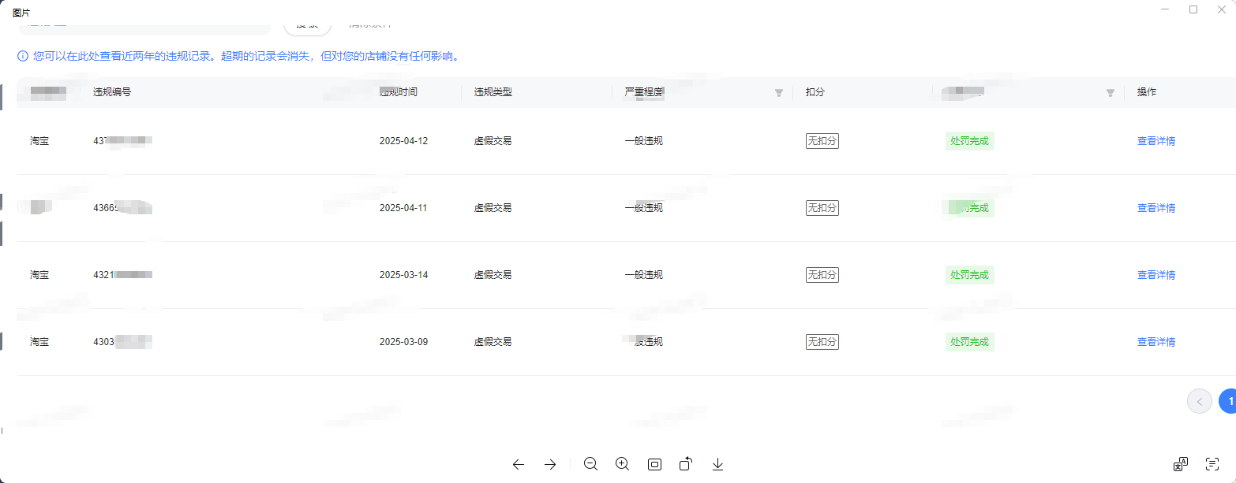Click the previous page chevron button
The height and width of the screenshot is (483, 1236).
(1199, 401)
